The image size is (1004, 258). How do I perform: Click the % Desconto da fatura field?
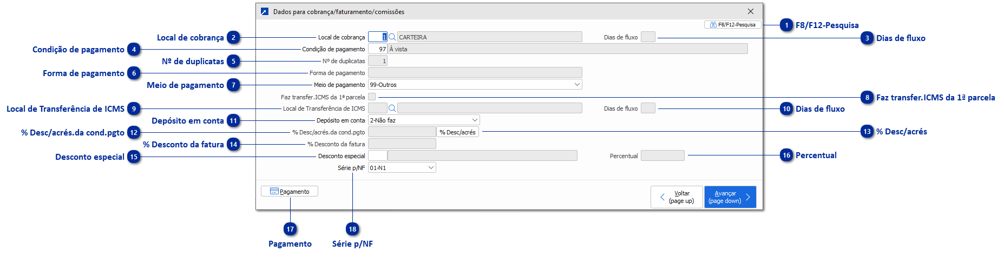tap(402, 144)
